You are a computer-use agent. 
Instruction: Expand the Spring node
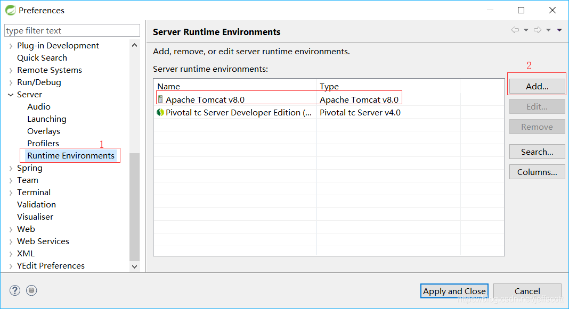click(x=11, y=169)
